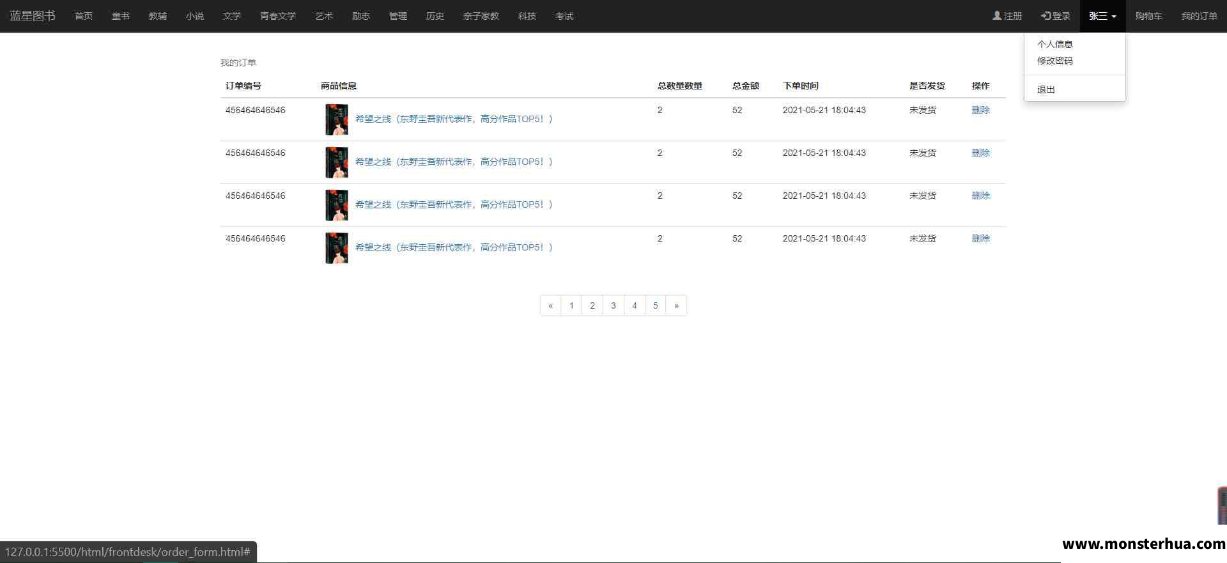1227x563 pixels.
Task: Click the 登录 sign-in icon link
Action: [x=1056, y=16]
